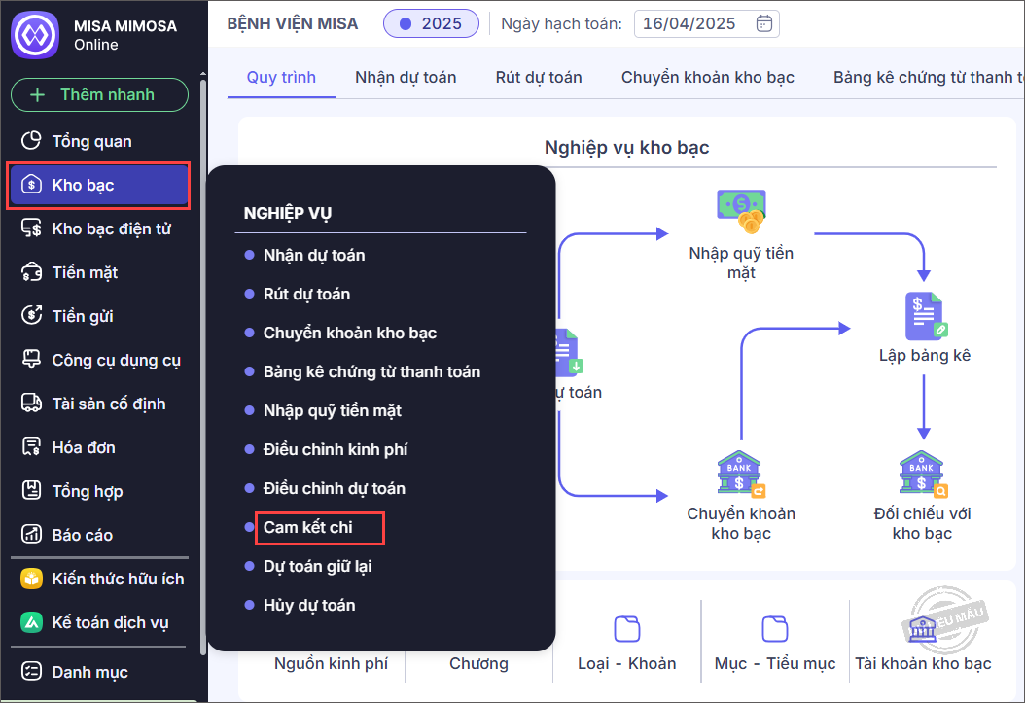Open Hóa đơn label in sidebar
Viewport: 1025px width, 703px height.
click(84, 447)
